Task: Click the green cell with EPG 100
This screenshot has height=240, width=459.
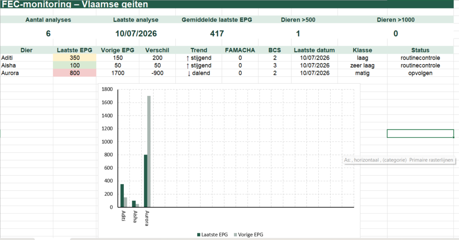Action: pyautogui.click(x=75, y=65)
